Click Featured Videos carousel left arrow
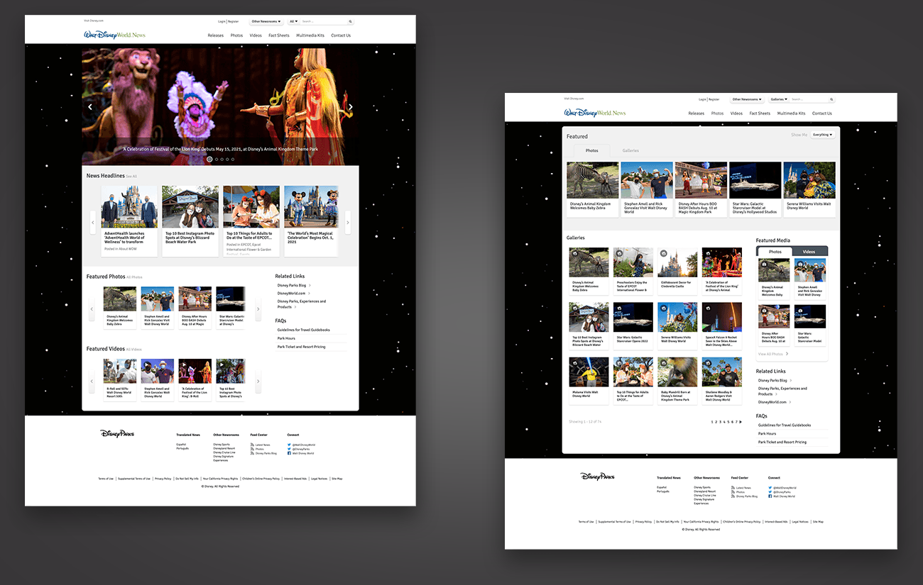The image size is (923, 585). point(92,381)
